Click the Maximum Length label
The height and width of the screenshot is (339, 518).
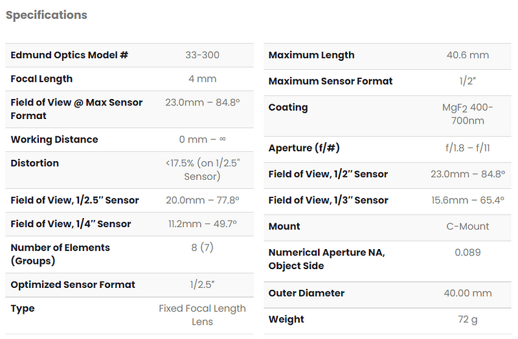tap(311, 55)
